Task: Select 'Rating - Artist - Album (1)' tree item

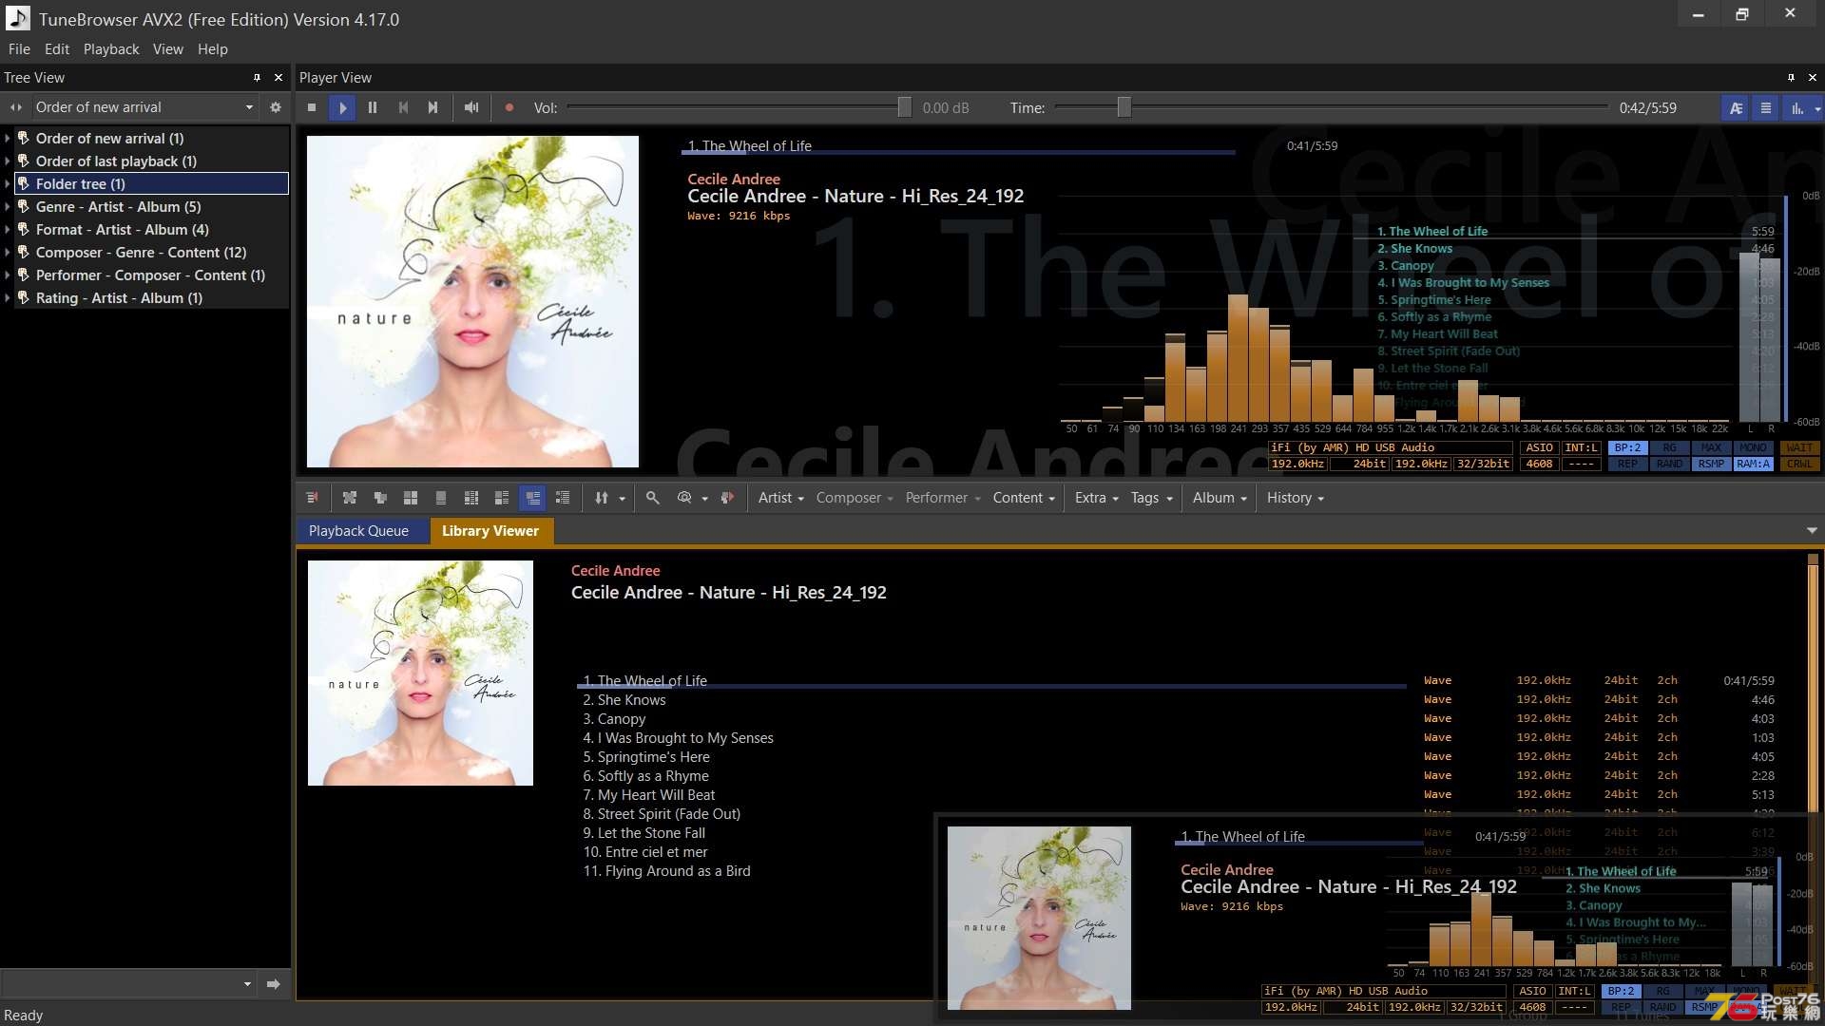Action: tap(119, 298)
